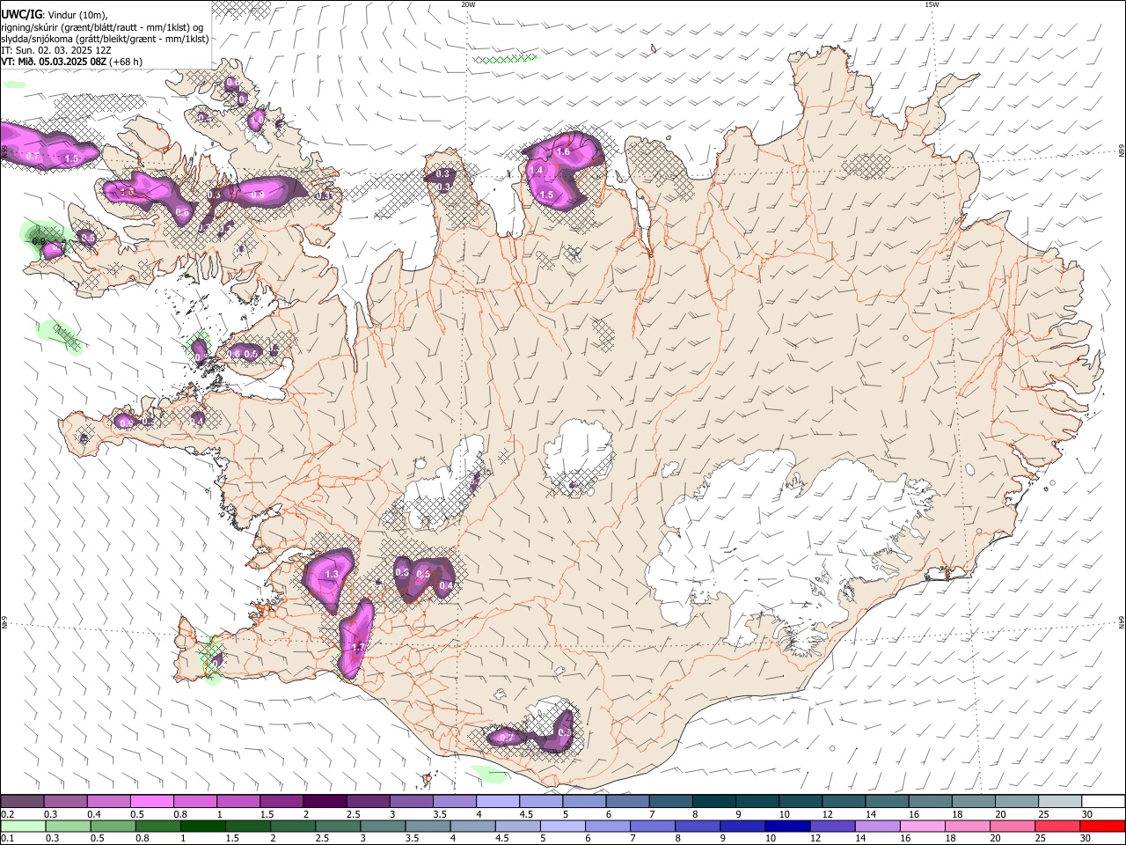Click the 20W longitude label
1126x845 pixels.
[x=467, y=4]
